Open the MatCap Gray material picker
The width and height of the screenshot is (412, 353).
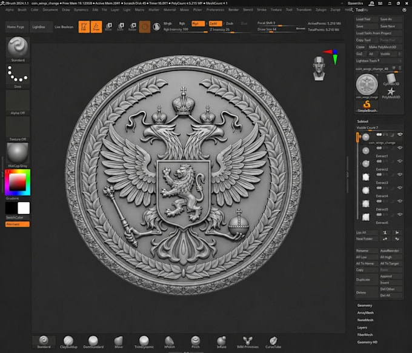tap(18, 155)
